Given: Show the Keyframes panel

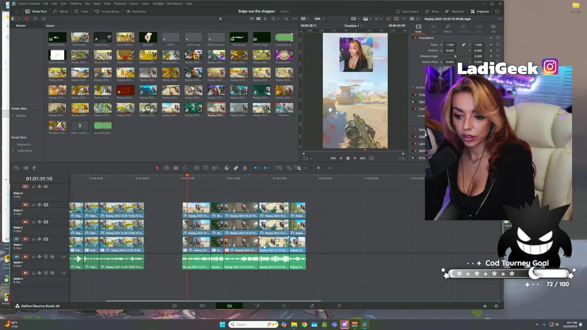Looking at the screenshot, I should coord(136,11).
